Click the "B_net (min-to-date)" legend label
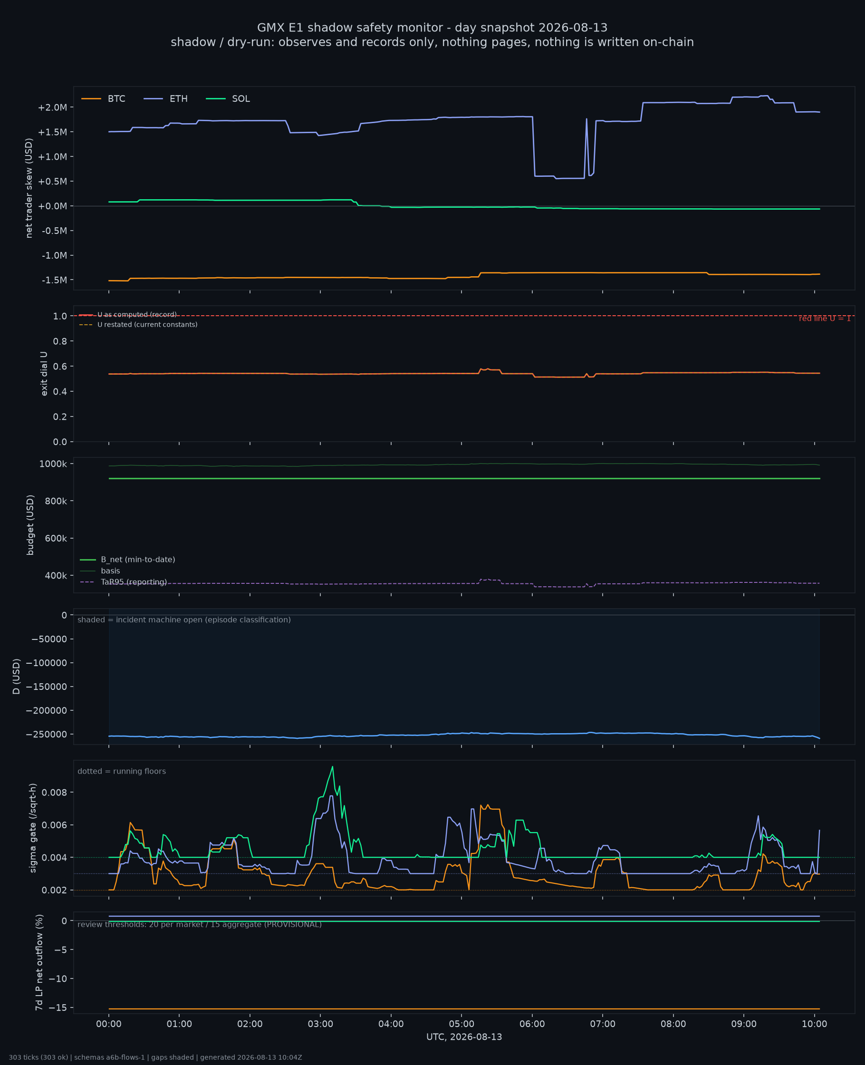This screenshot has width=865, height=1065. point(138,560)
